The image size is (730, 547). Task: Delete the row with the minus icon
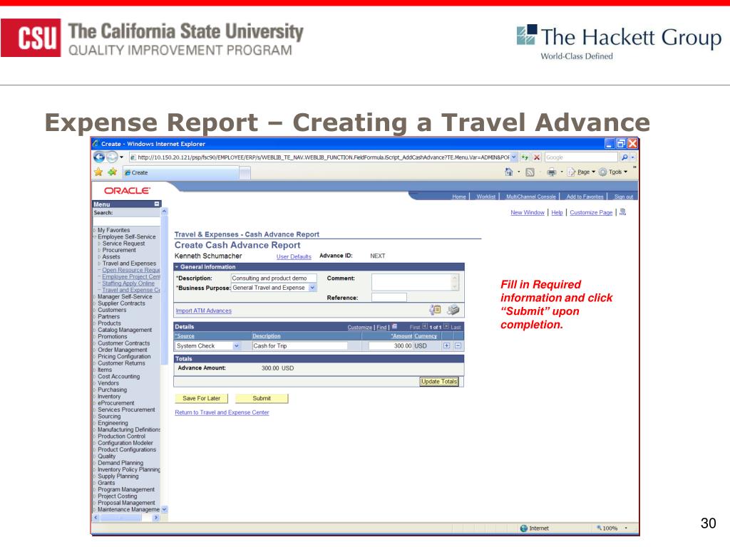pos(458,345)
